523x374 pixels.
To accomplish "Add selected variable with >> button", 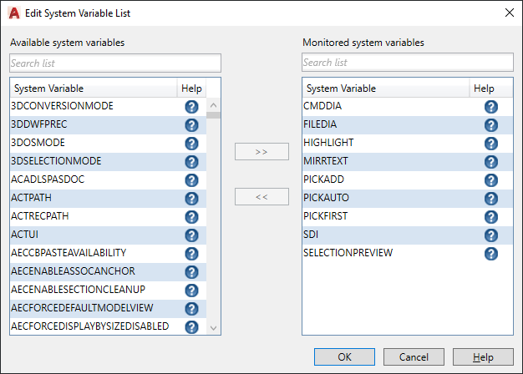I will (x=261, y=152).
